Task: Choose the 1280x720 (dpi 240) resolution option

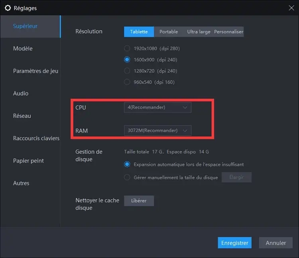Action: tap(127, 71)
